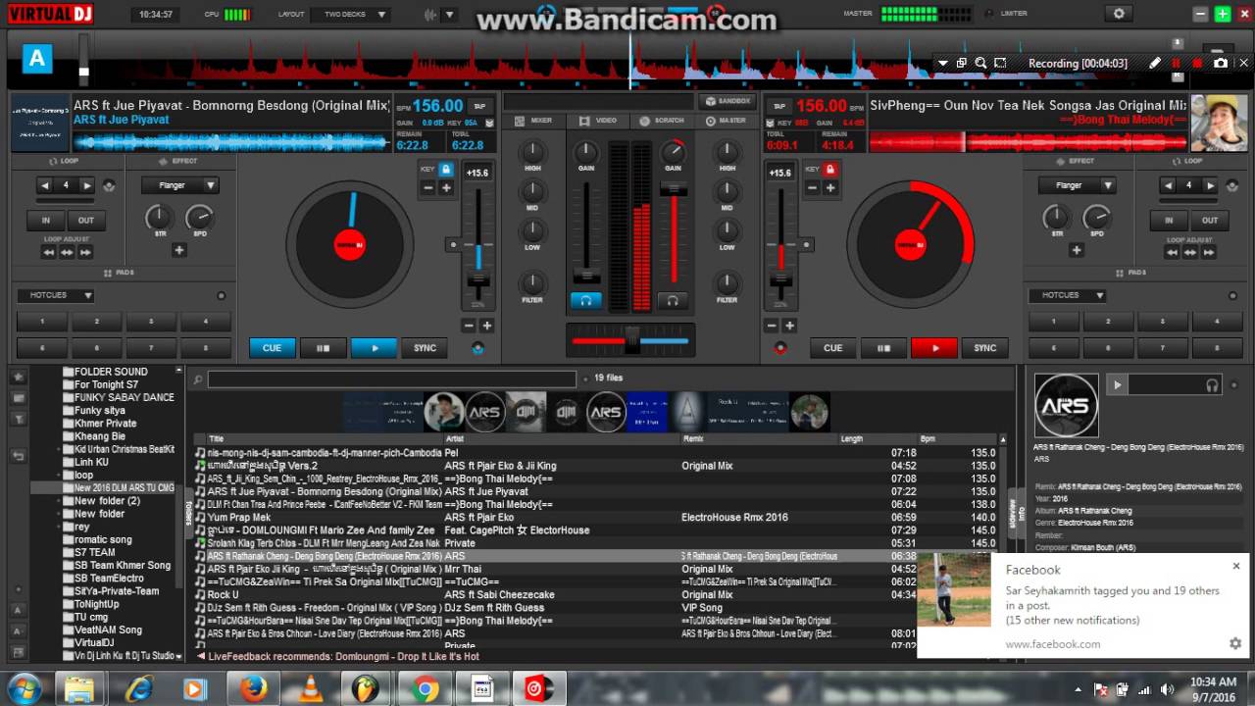Switch to the MASTER tab
Viewport: 1255px width, 706px height.
click(x=726, y=121)
